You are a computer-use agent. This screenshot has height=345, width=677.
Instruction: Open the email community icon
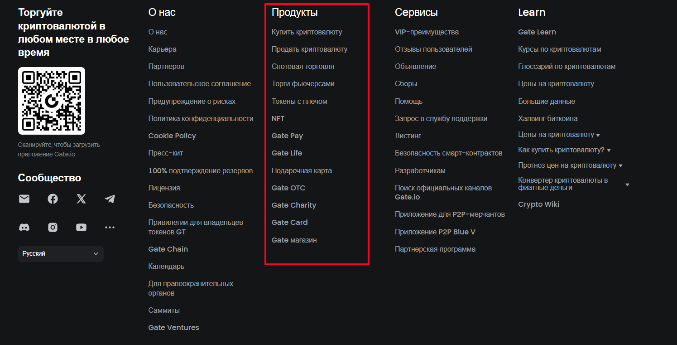click(24, 199)
